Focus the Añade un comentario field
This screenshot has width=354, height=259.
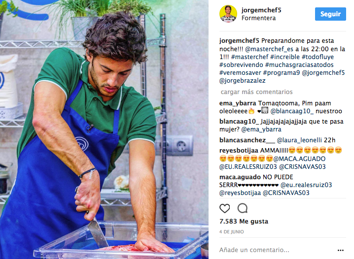point(277,250)
